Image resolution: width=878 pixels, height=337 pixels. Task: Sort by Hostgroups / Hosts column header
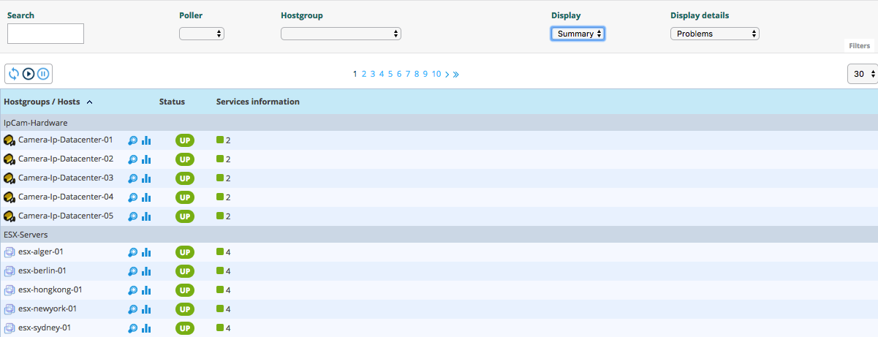[42, 102]
